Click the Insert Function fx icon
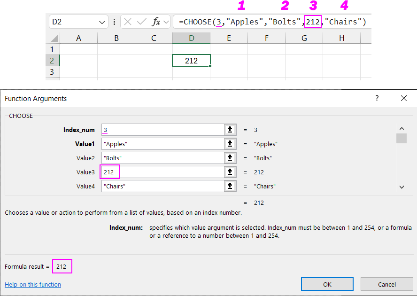This screenshot has width=417, height=296. (156, 22)
